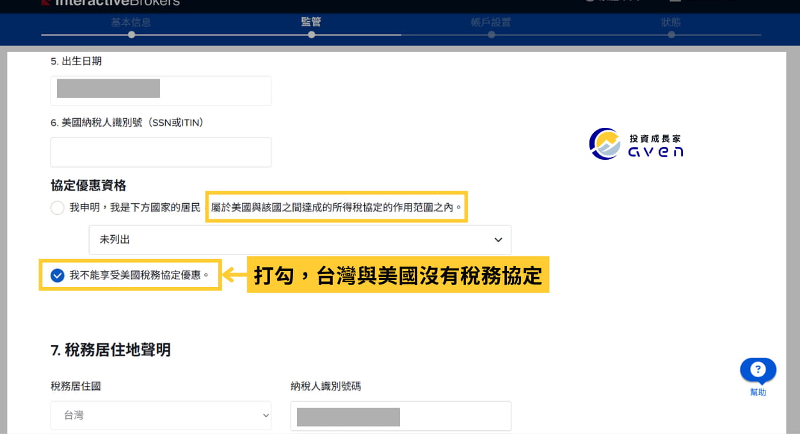Click the 出生日期 date input field
Screen dimensions: 800x434
(x=161, y=91)
